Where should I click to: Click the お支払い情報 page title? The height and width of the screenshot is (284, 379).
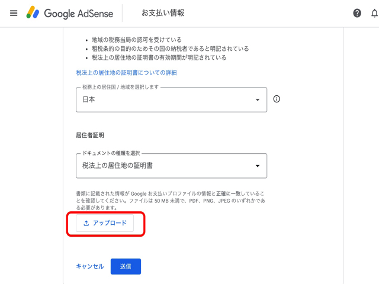click(x=163, y=13)
